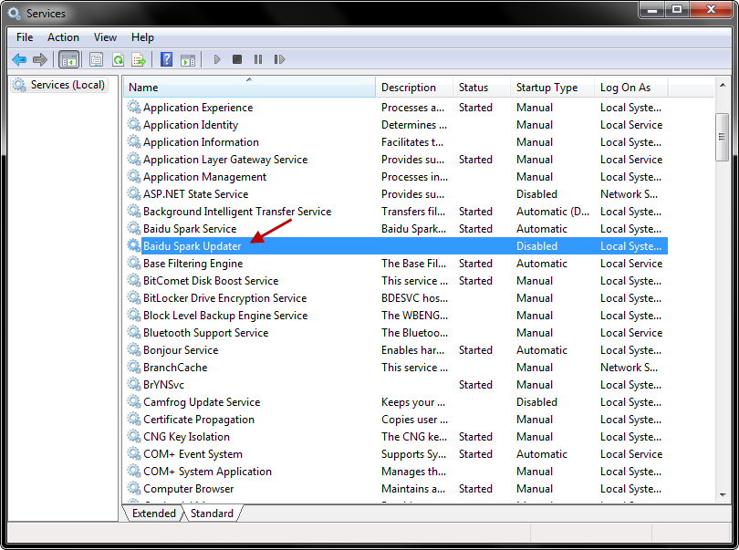Click the Back arrow toolbar icon

(x=19, y=59)
